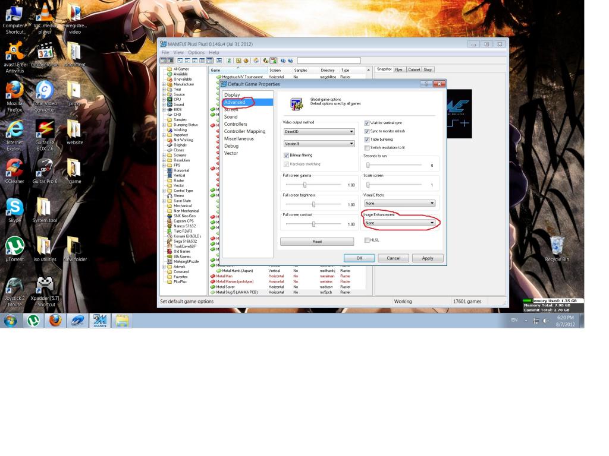This screenshot has width=609, height=456.
Task: Switch to the Story tab
Action: (428, 70)
